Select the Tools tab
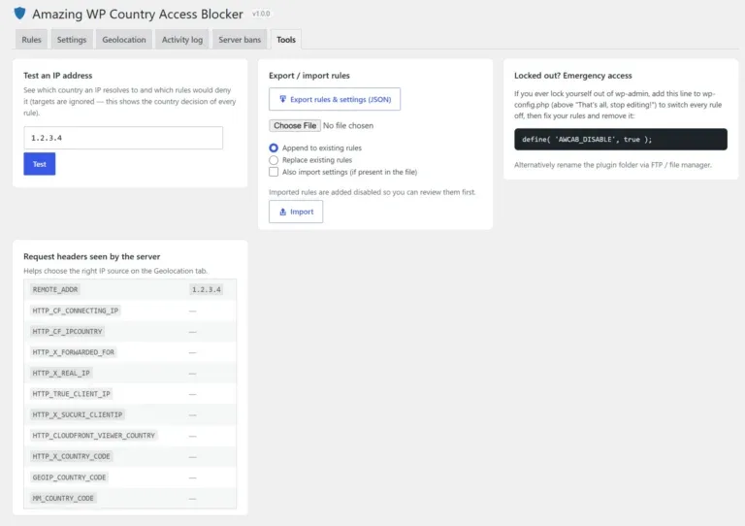Screen dimensions: 745x526 286,40
